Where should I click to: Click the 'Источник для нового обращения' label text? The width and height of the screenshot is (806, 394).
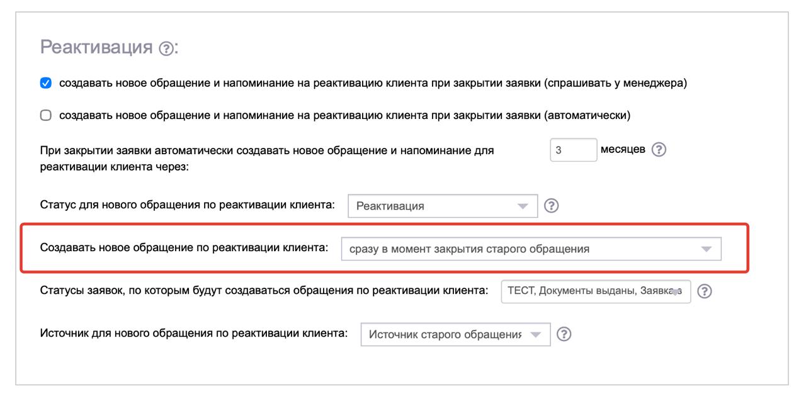(x=193, y=333)
